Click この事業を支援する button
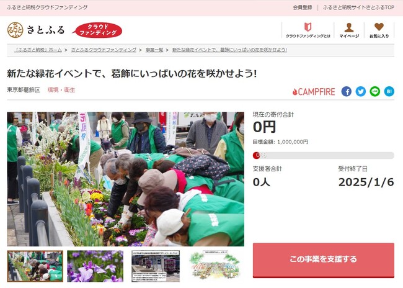The height and width of the screenshot is (288, 403). coord(323,260)
